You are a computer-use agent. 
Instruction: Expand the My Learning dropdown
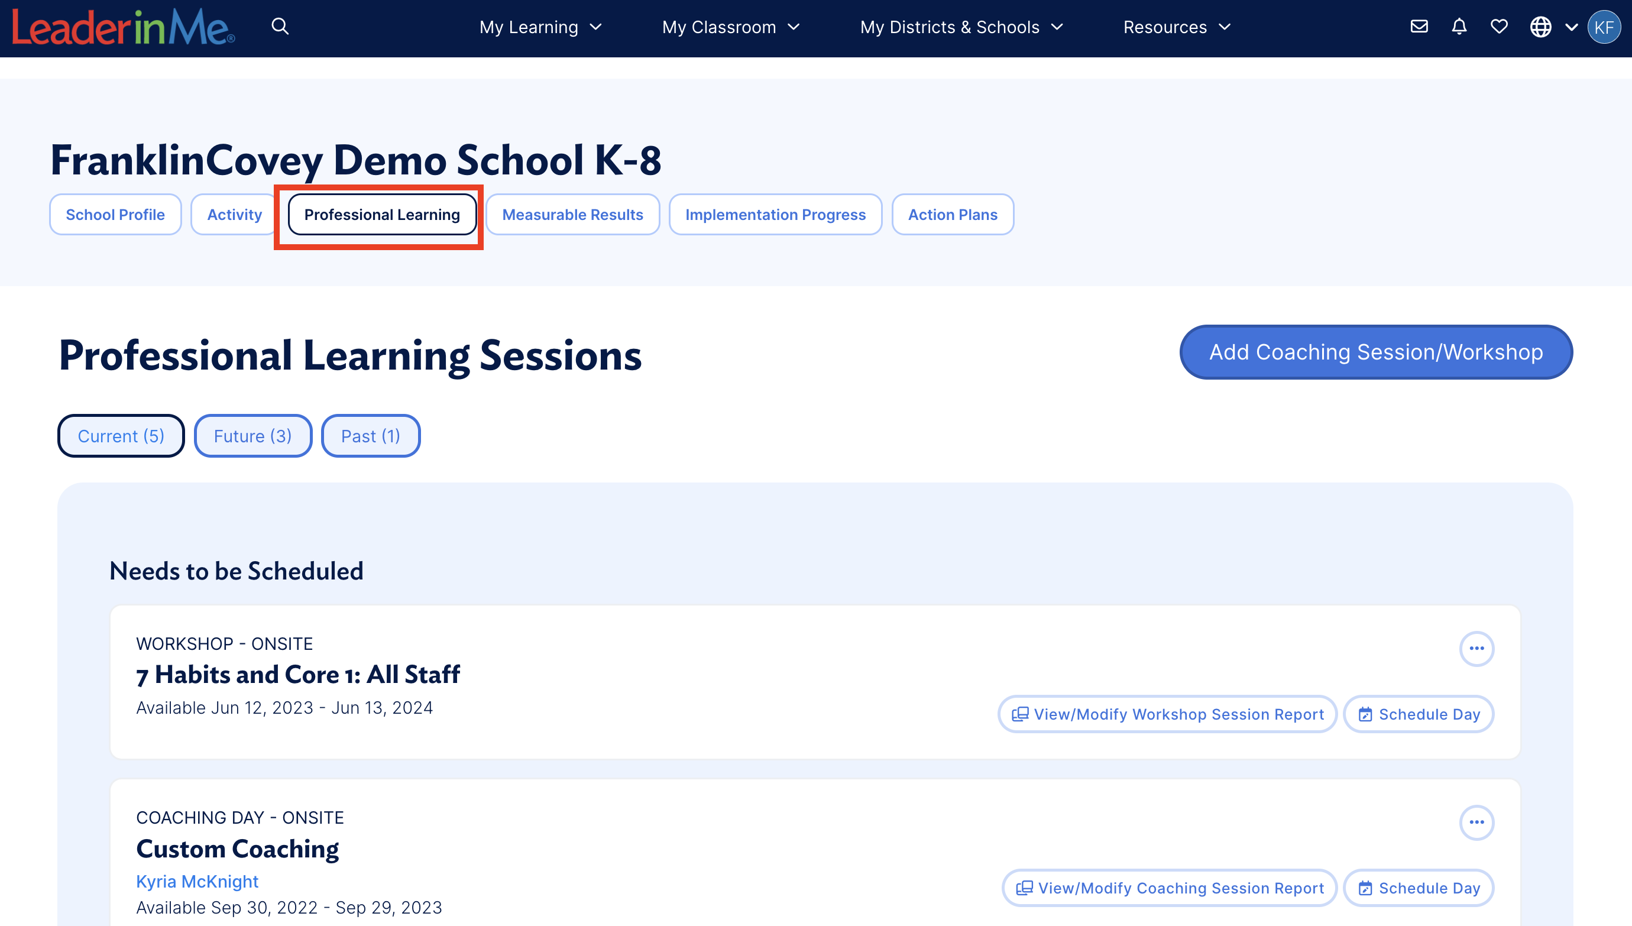[540, 27]
